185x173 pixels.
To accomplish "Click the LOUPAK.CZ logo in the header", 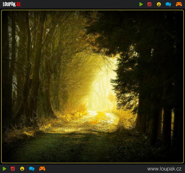I will (x=11, y=4).
